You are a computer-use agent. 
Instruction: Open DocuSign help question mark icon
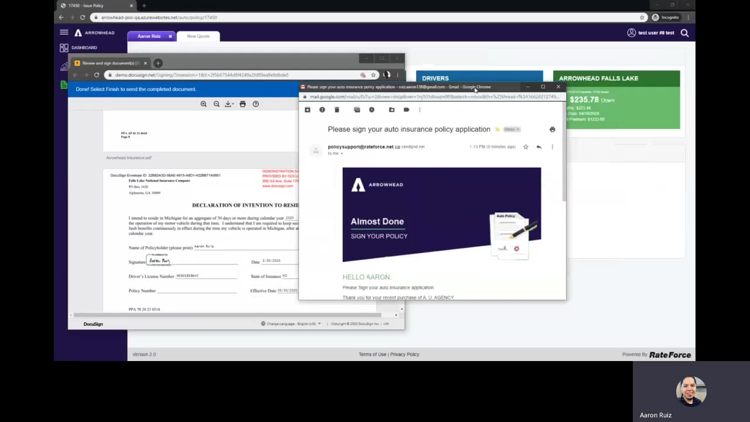[x=255, y=104]
